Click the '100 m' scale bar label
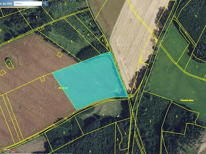 (x=18, y=152)
